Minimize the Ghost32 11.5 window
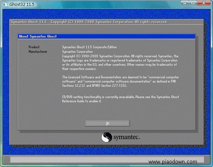Viewport: 213px width, 167px height. [x=185, y=3]
